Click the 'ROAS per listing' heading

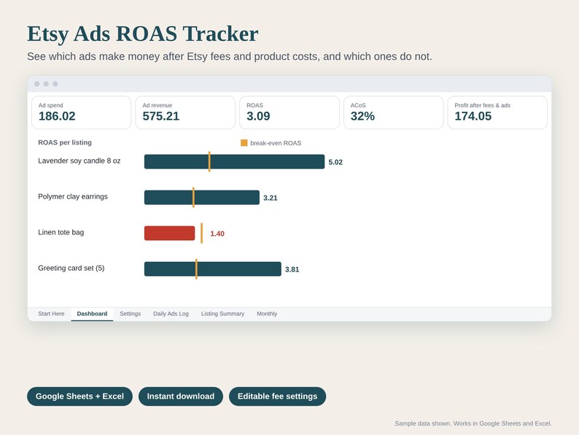point(65,142)
